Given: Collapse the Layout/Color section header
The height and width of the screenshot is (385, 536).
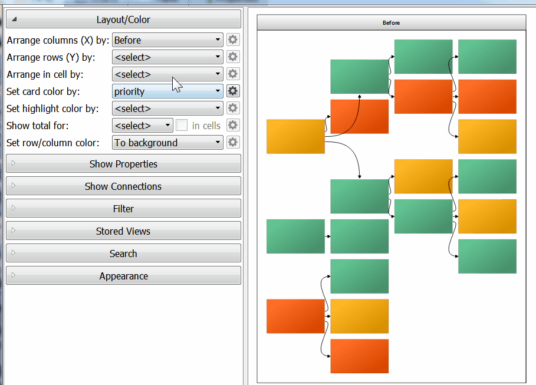Looking at the screenshot, I should pyautogui.click(x=123, y=19).
